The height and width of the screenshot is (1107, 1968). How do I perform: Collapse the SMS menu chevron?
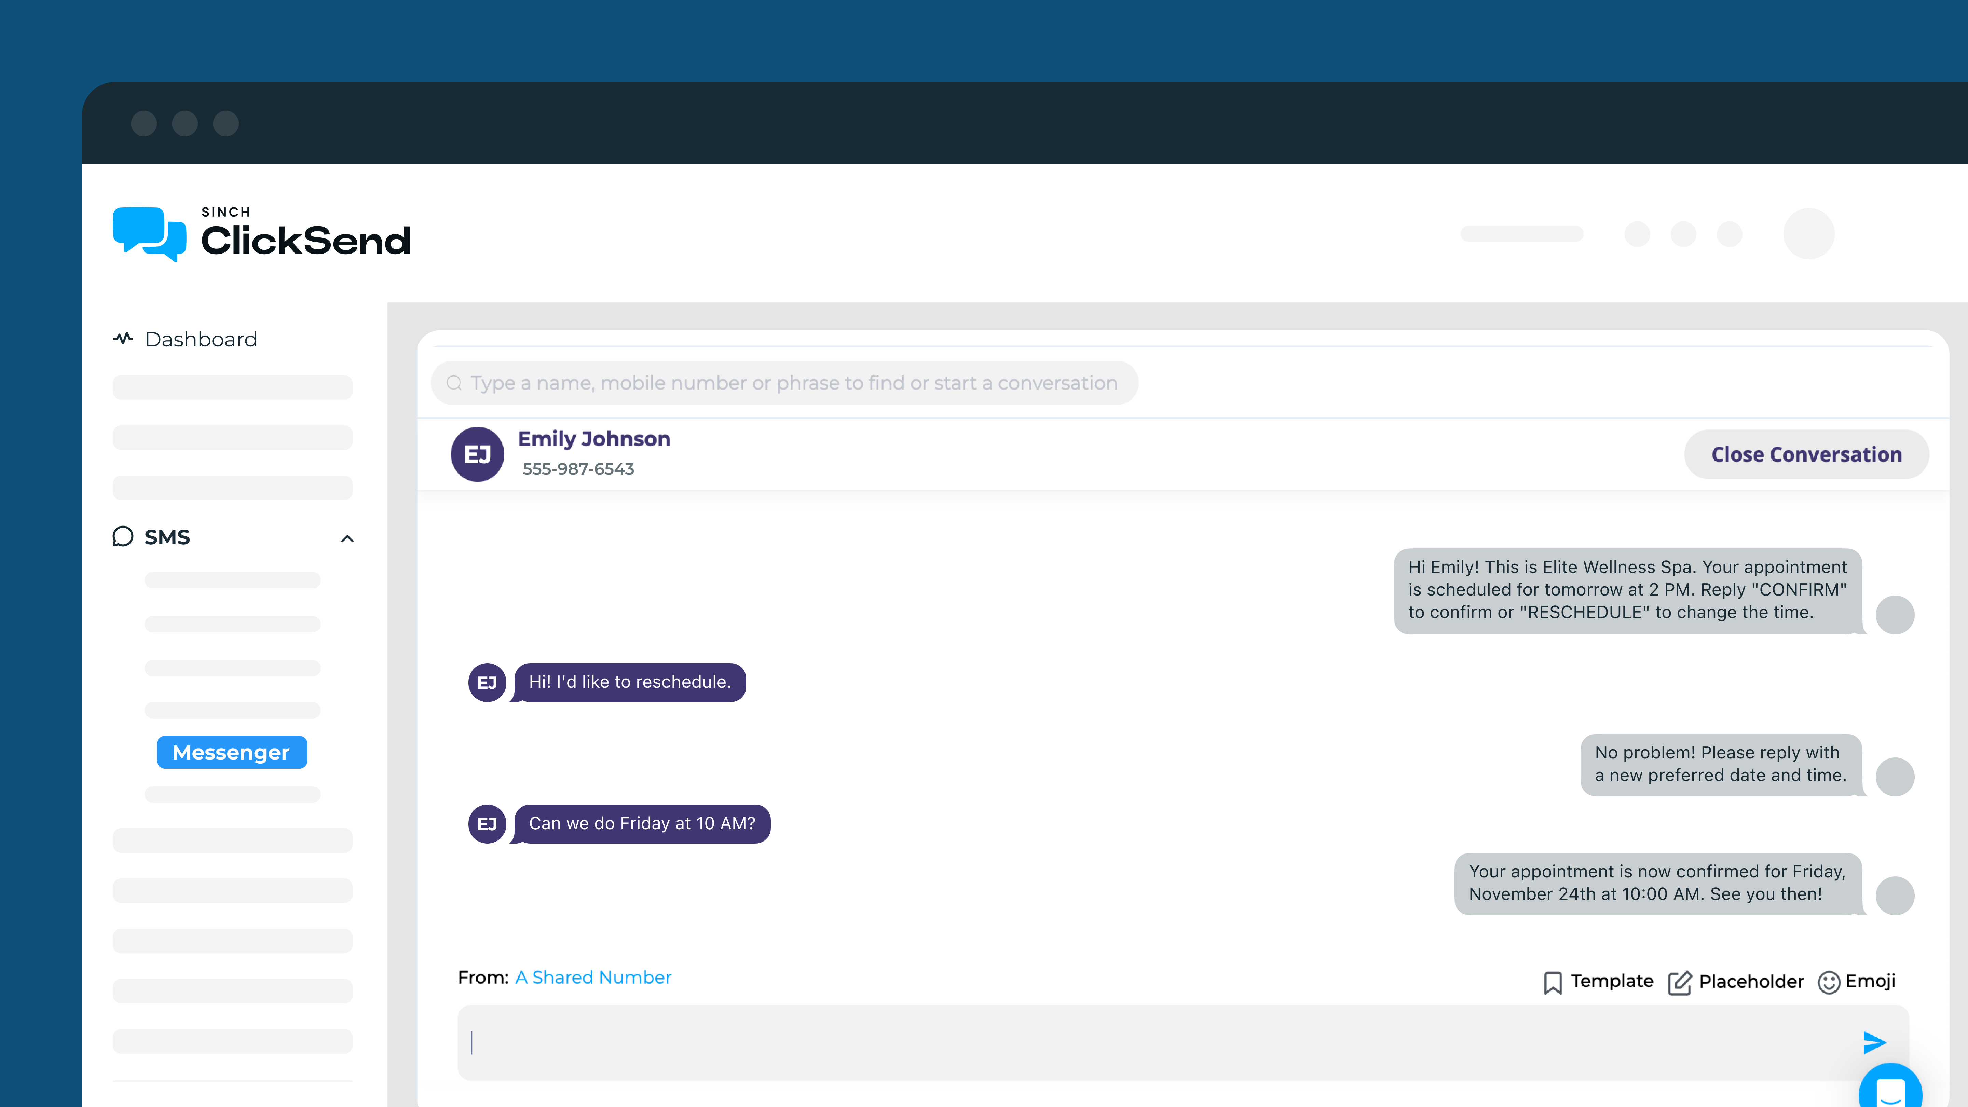click(x=347, y=538)
